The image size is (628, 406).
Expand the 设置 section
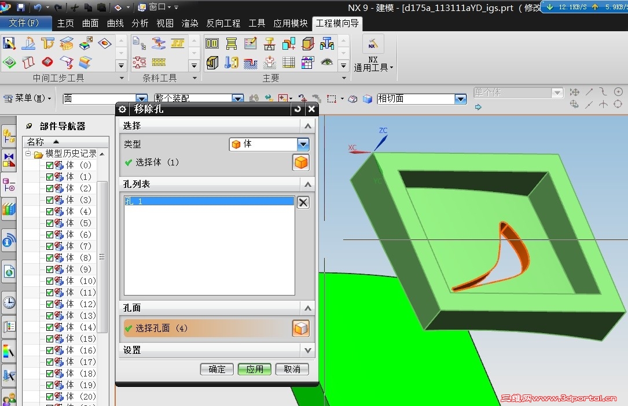coord(307,350)
